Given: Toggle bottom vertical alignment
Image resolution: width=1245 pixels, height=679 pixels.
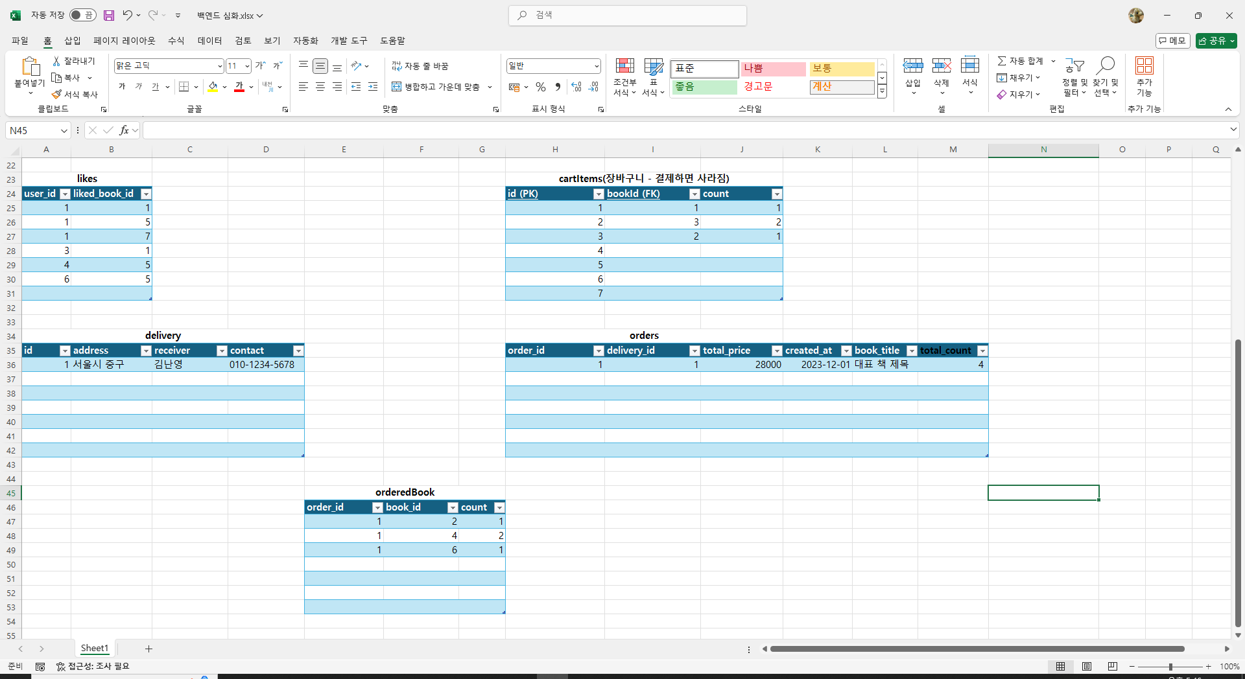Looking at the screenshot, I should 337,66.
